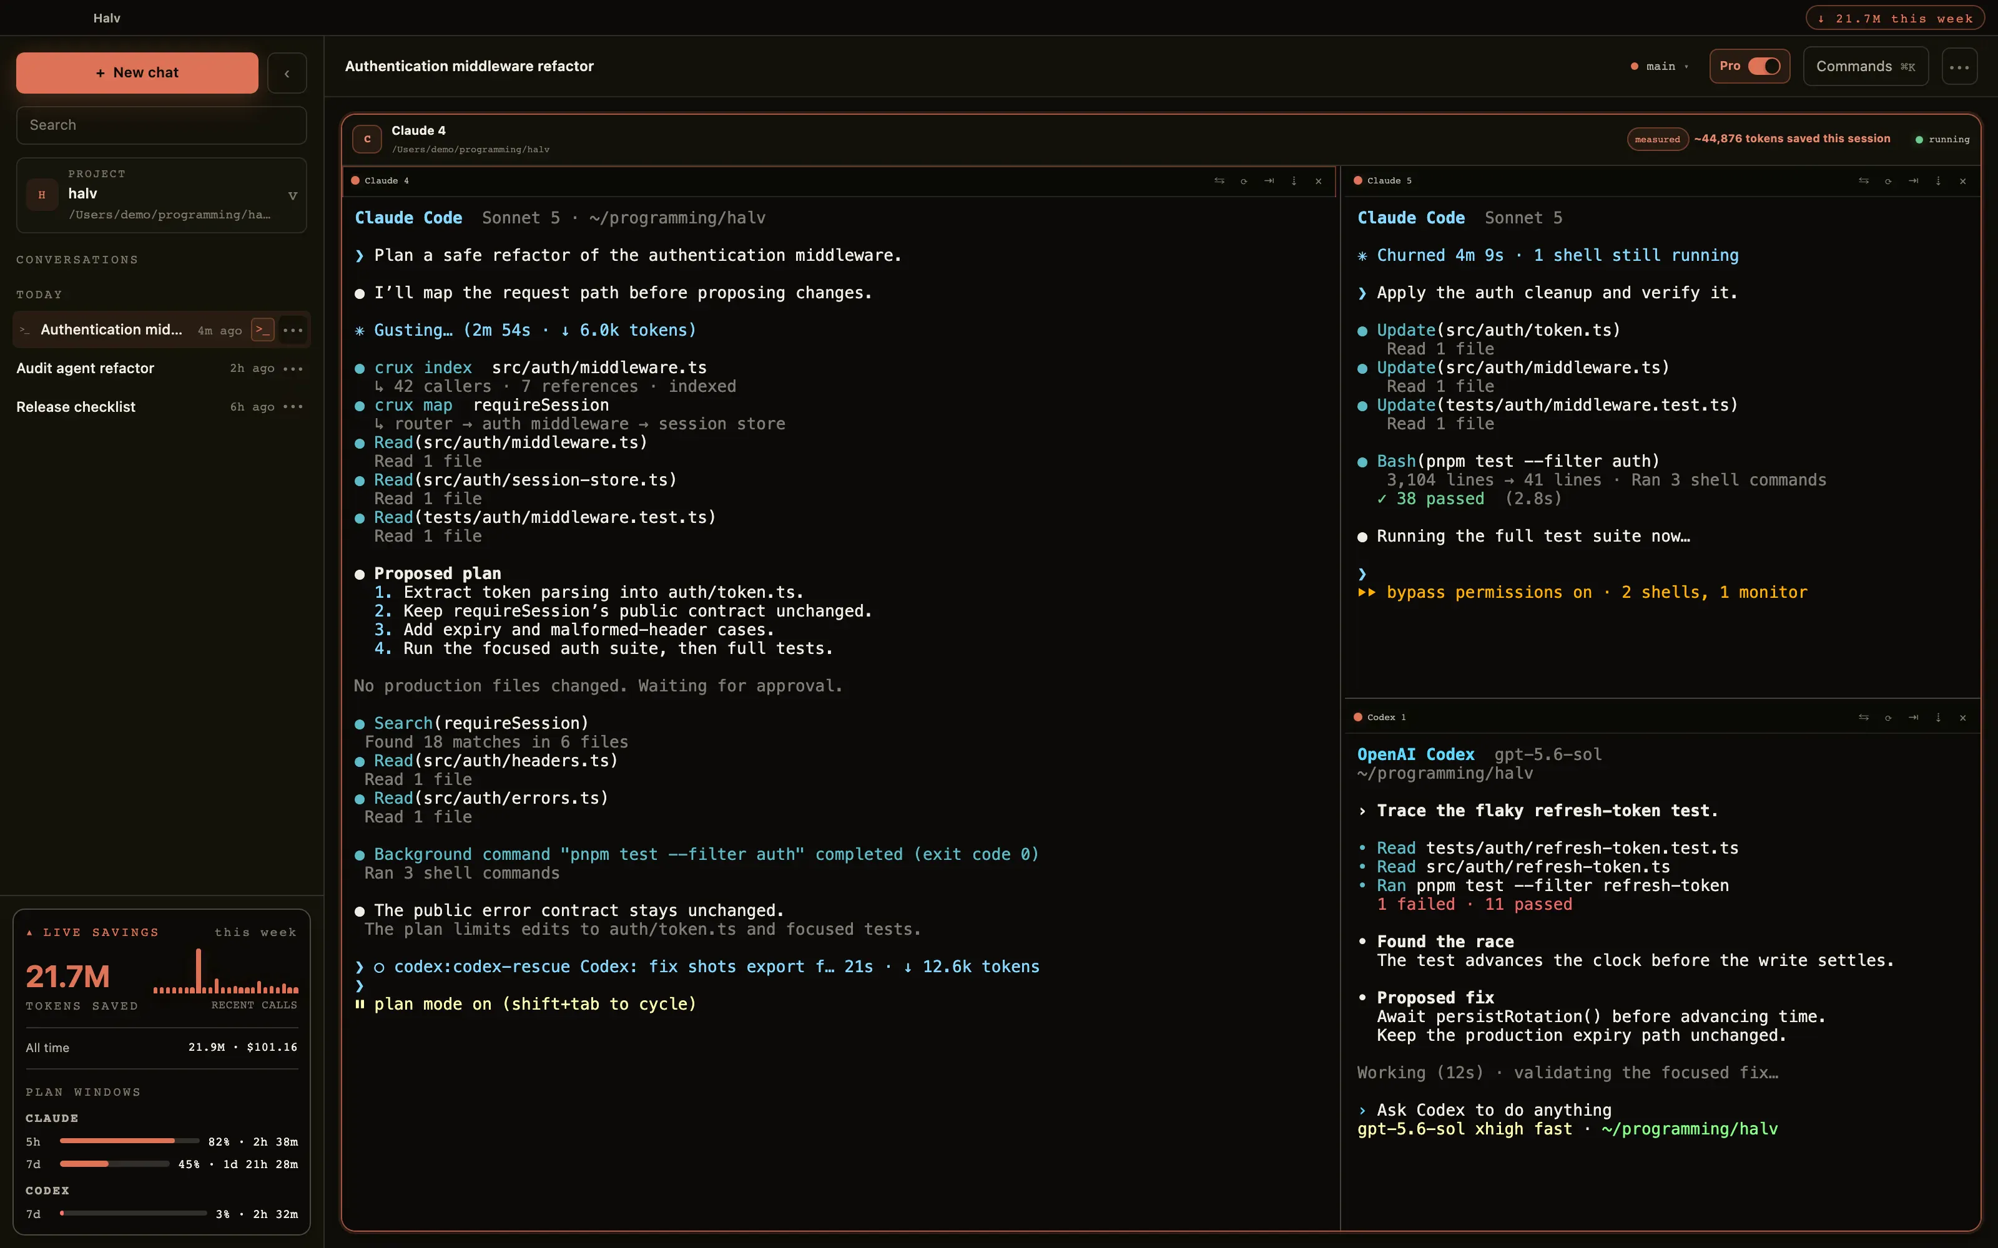
Task: Click the halv project H icon
Action: (41, 195)
